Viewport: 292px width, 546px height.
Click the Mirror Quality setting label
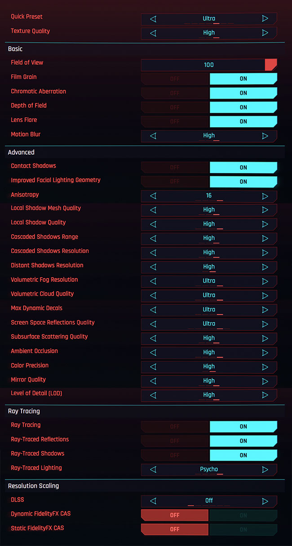[x=28, y=380]
